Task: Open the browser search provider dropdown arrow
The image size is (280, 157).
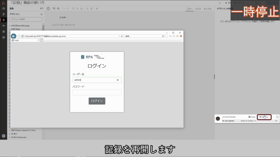Action: (165, 36)
